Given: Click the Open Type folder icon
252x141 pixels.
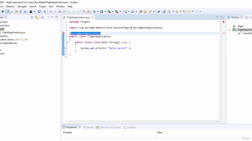Looking at the screenshot, I should point(141,11).
